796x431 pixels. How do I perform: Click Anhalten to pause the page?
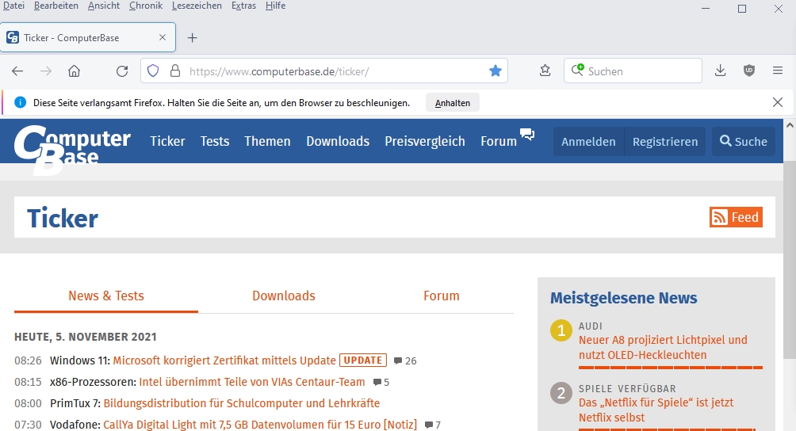click(x=453, y=103)
